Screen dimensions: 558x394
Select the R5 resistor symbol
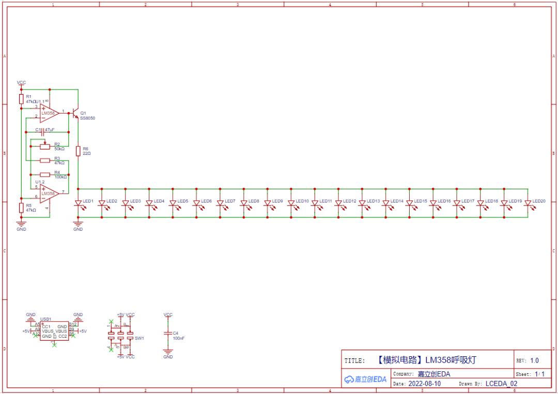[21, 208]
